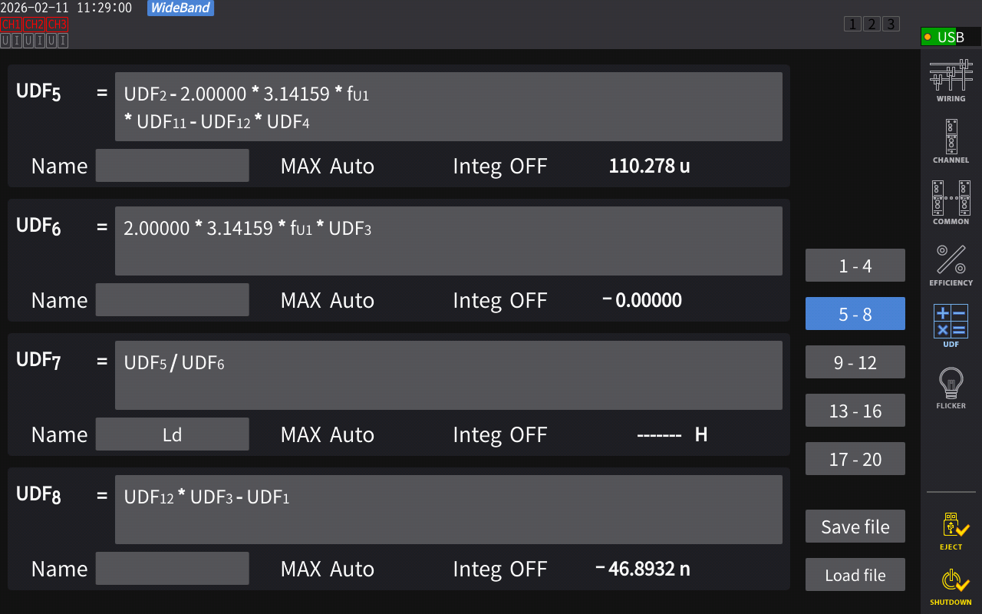Open the Channel settings icon
This screenshot has width=982, height=614.
click(x=951, y=141)
